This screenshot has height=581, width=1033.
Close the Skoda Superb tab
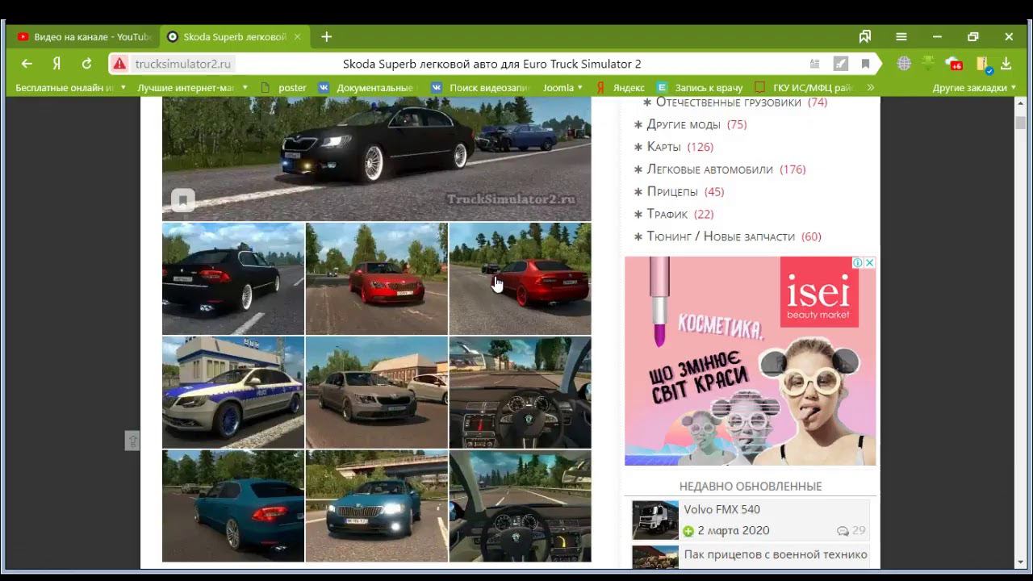click(298, 36)
